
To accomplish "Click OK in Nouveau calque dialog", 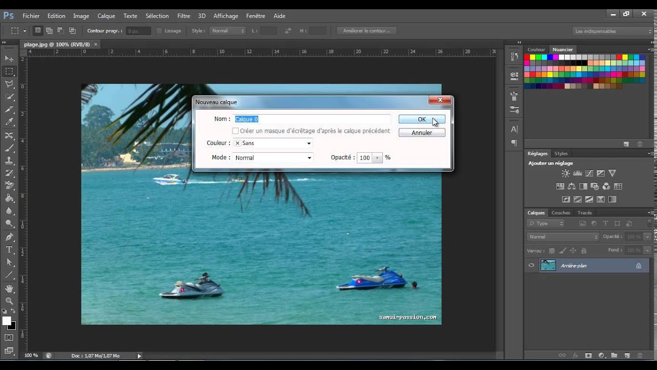I will (x=422, y=119).
